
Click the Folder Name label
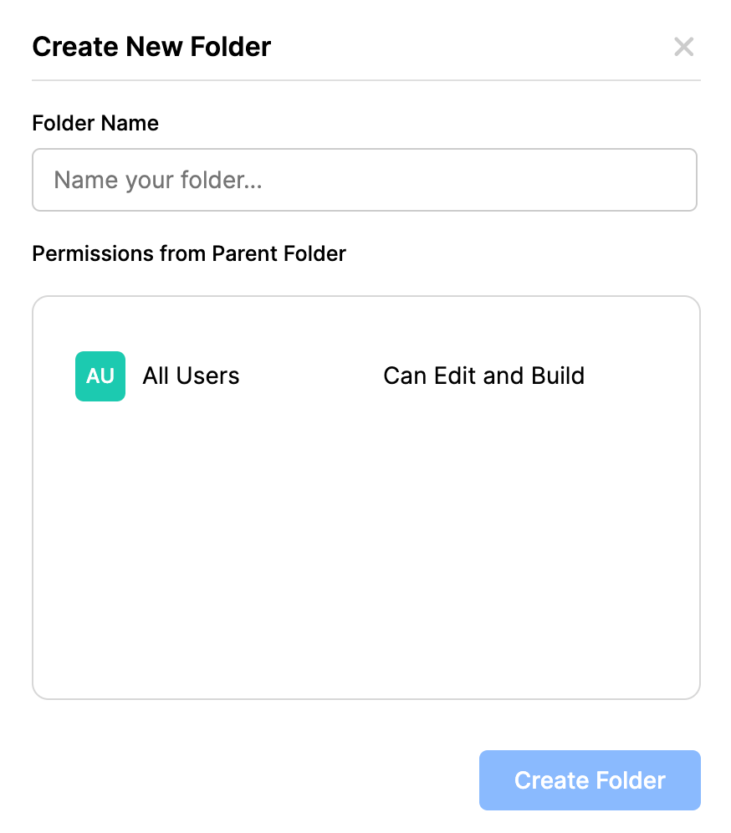click(x=95, y=123)
